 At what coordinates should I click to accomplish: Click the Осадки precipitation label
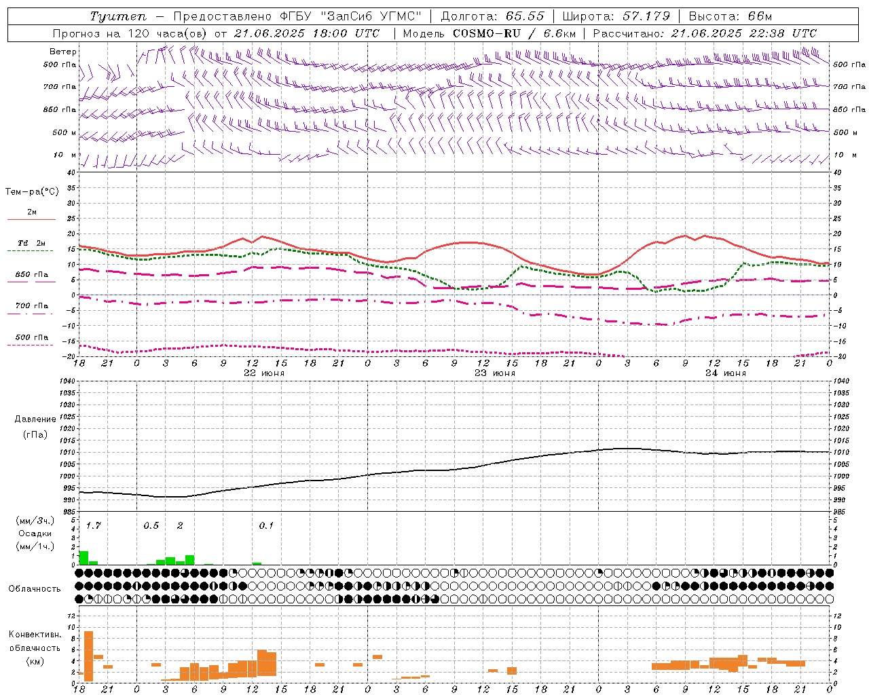click(x=35, y=533)
